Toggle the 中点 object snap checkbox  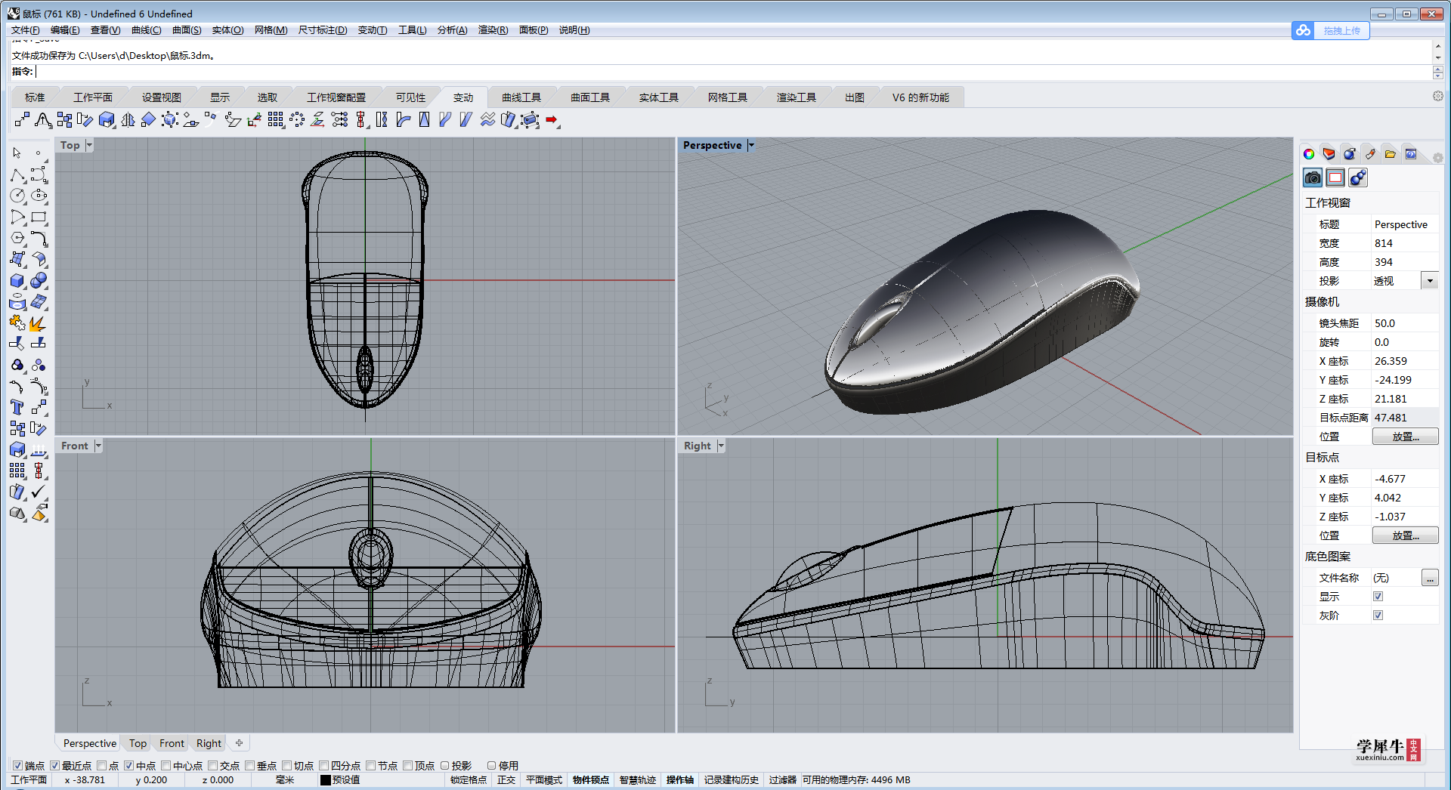(128, 765)
